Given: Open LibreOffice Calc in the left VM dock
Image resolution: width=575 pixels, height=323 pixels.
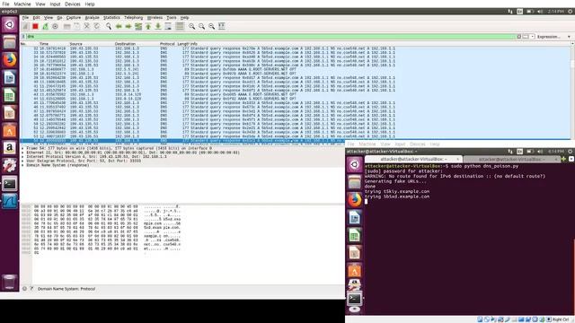Looking at the screenshot, I should 10,96.
